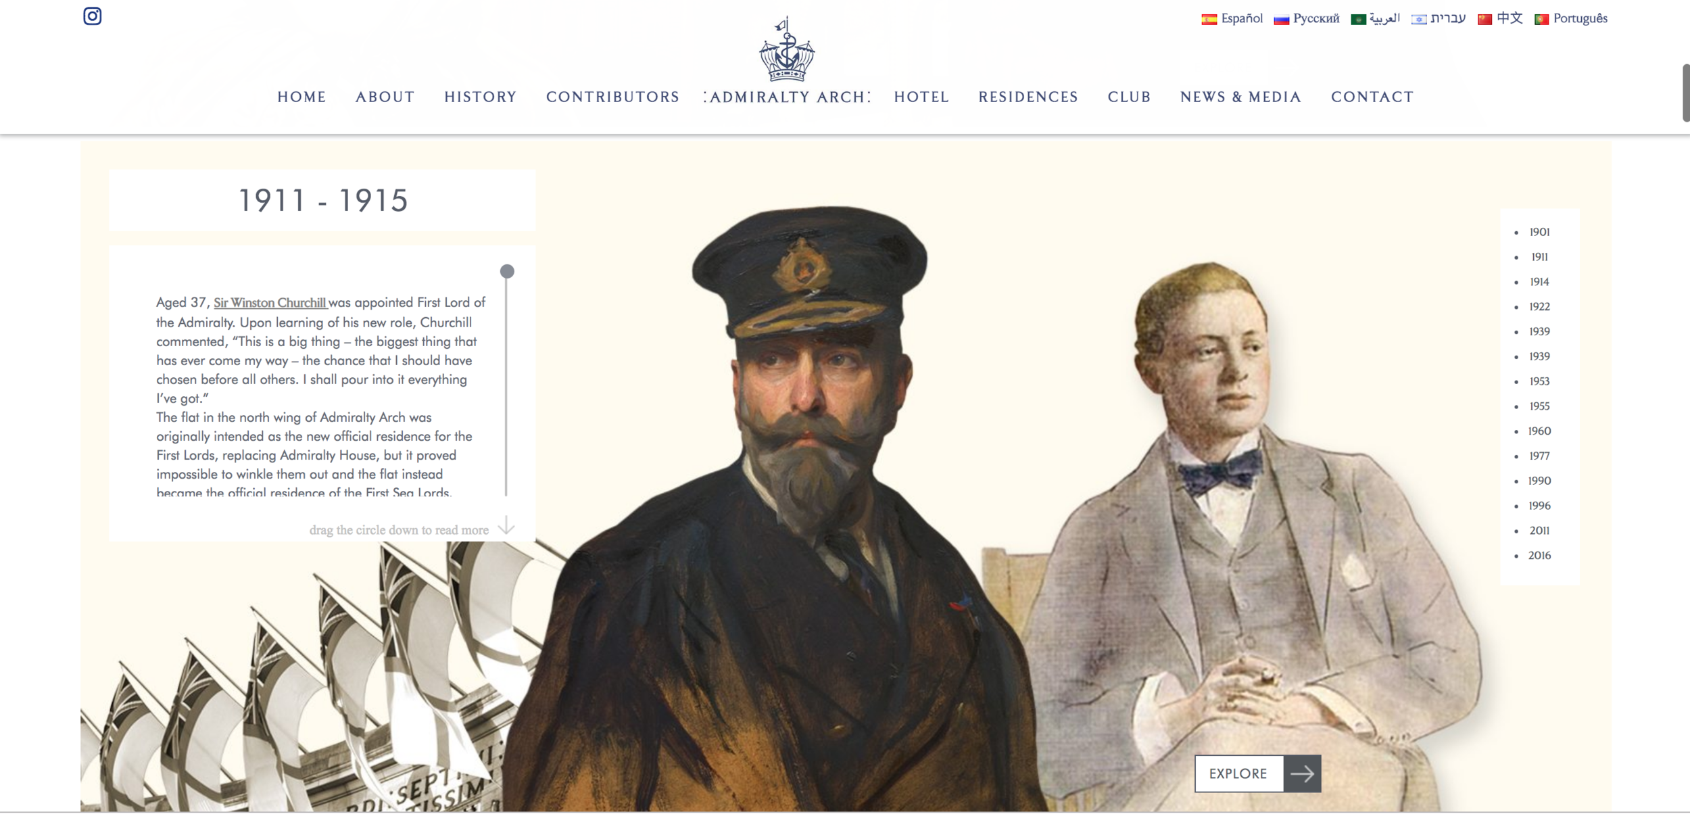Jump to year 2016 in timeline
Screen dimensions: 1690x814
[1539, 556]
